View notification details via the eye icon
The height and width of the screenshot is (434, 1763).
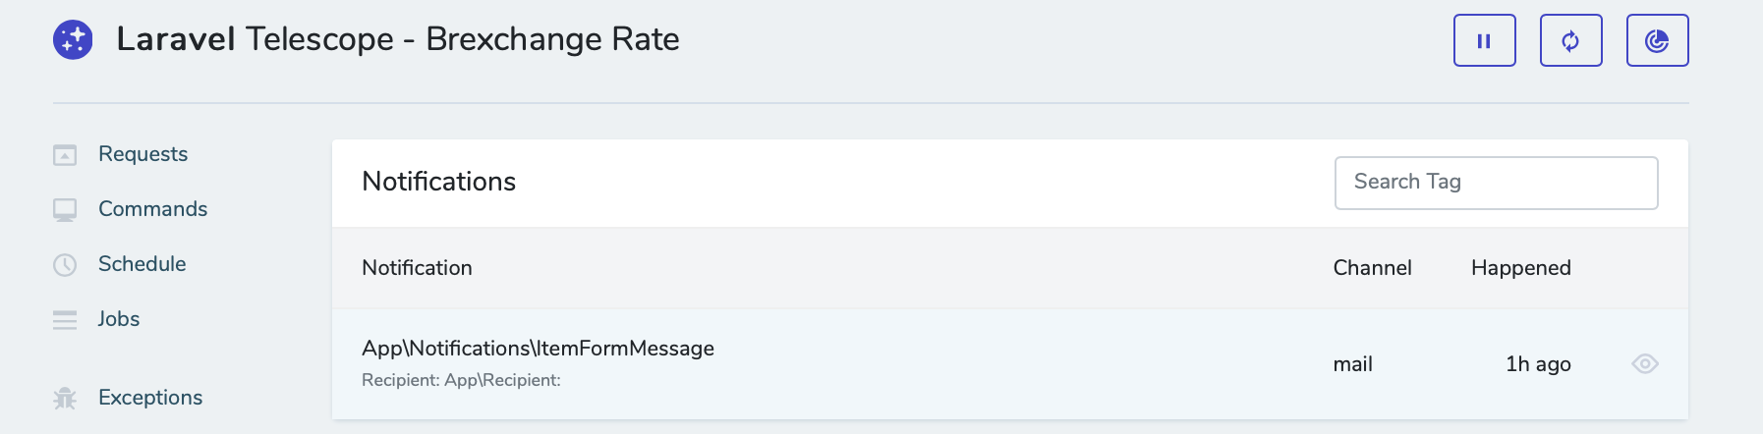(x=1644, y=364)
